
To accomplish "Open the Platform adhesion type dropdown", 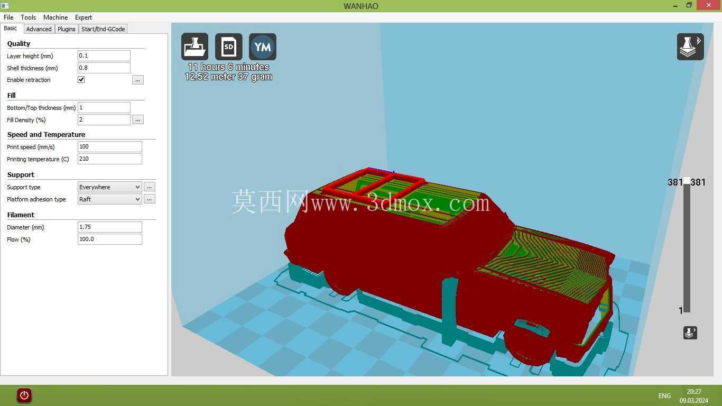I will click(x=110, y=199).
